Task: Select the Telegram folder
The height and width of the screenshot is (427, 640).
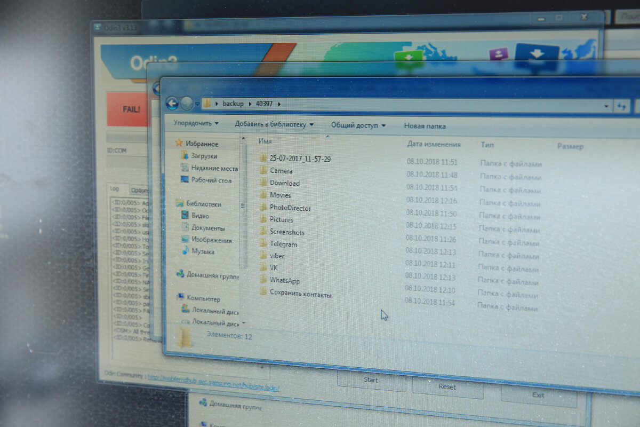Action: point(278,244)
